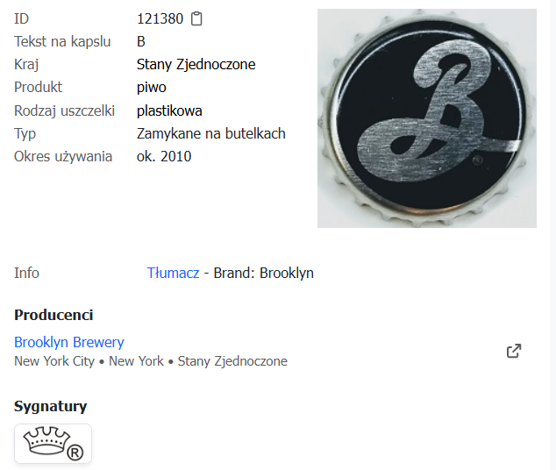The height and width of the screenshot is (470, 556).
Task: Click the Producenci section heading
Action: click(x=53, y=315)
